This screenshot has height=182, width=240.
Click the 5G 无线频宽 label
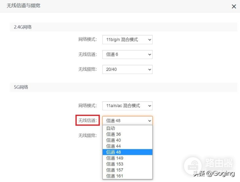tap(88, 135)
